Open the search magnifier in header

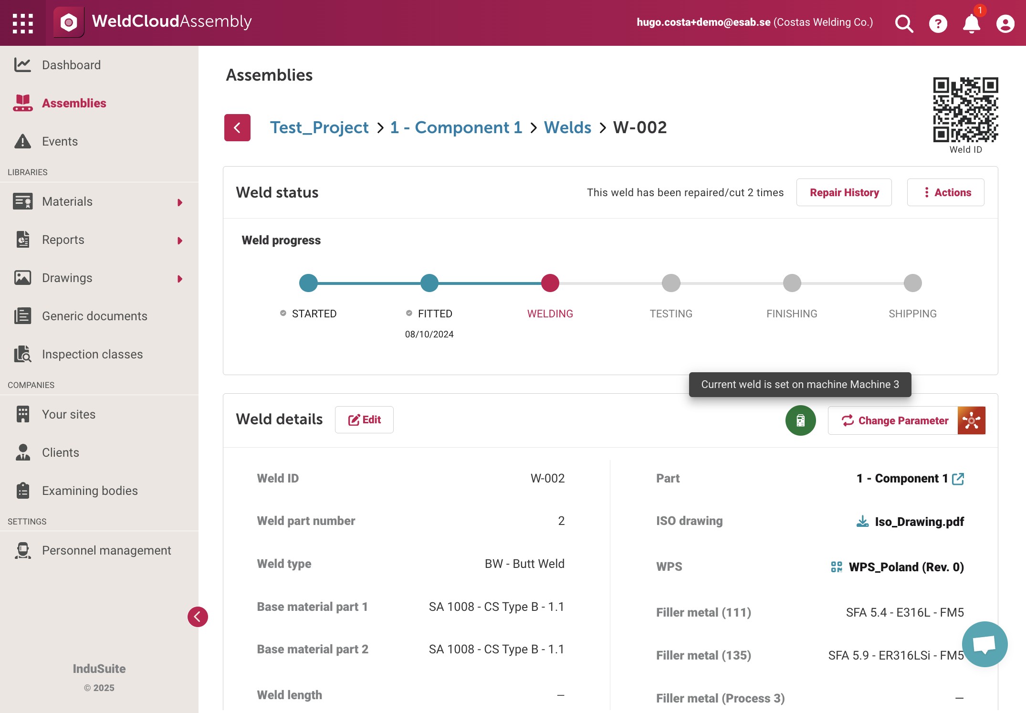904,23
